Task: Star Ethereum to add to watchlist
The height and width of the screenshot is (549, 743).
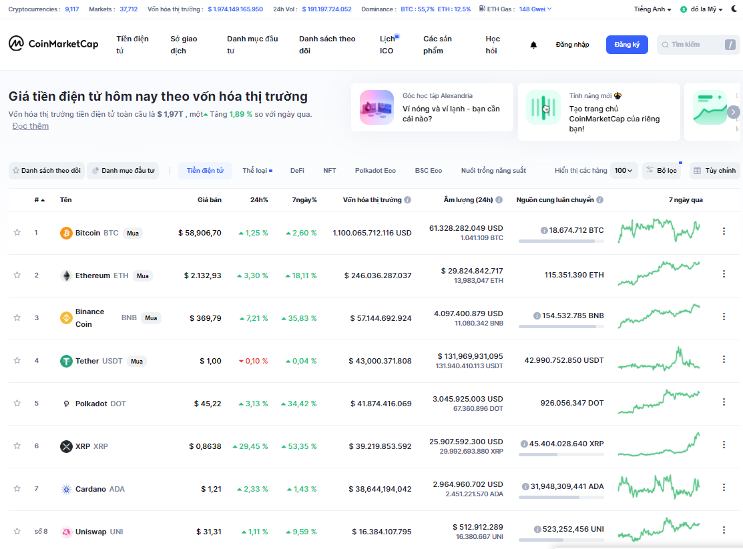Action: 17,275
